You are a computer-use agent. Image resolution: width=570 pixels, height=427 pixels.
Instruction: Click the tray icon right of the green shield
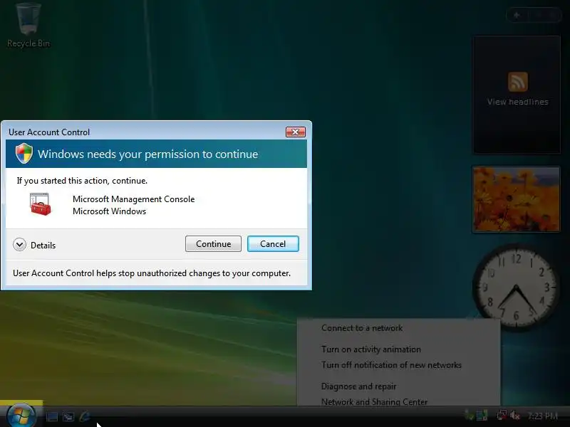point(482,416)
